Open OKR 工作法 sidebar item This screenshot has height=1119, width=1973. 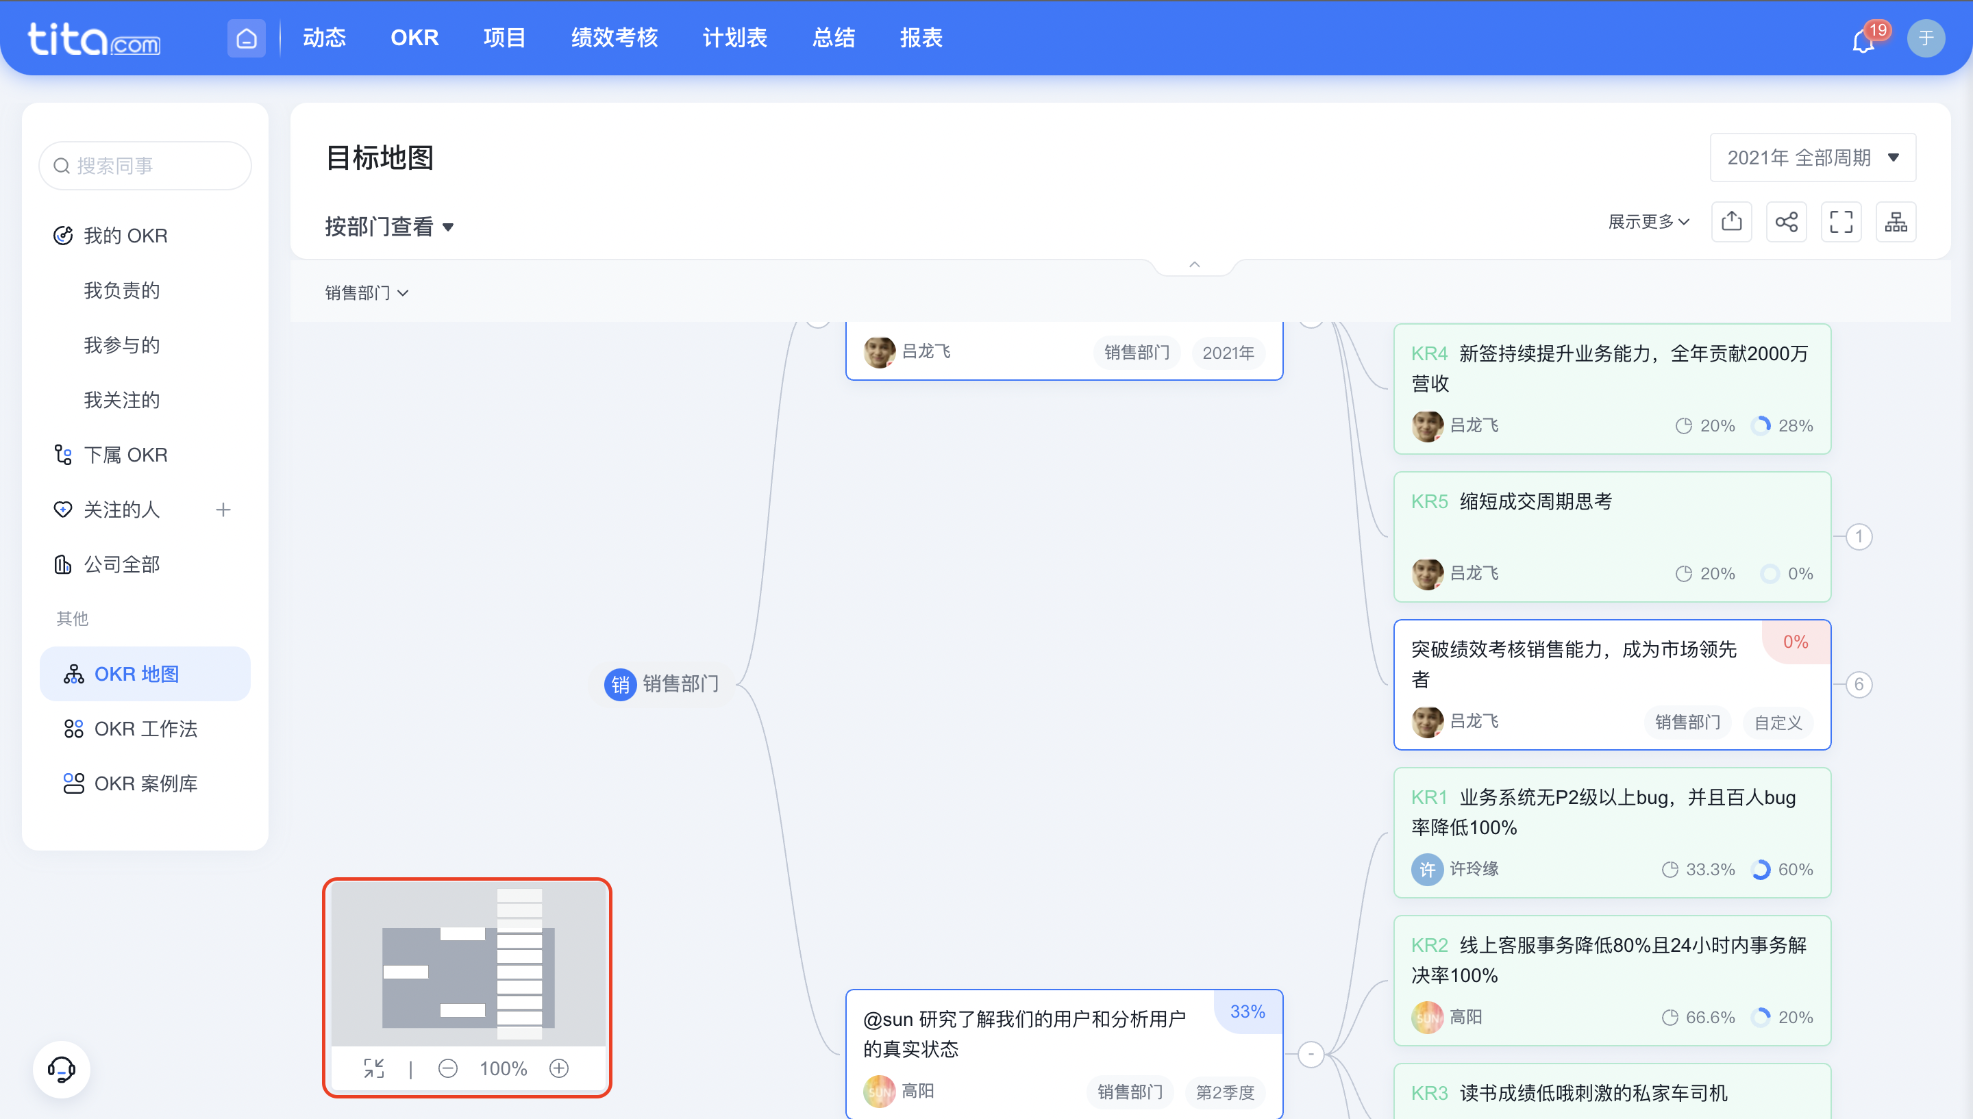click(x=145, y=729)
